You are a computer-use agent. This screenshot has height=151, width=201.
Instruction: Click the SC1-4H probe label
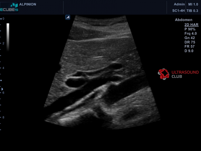point(178,11)
